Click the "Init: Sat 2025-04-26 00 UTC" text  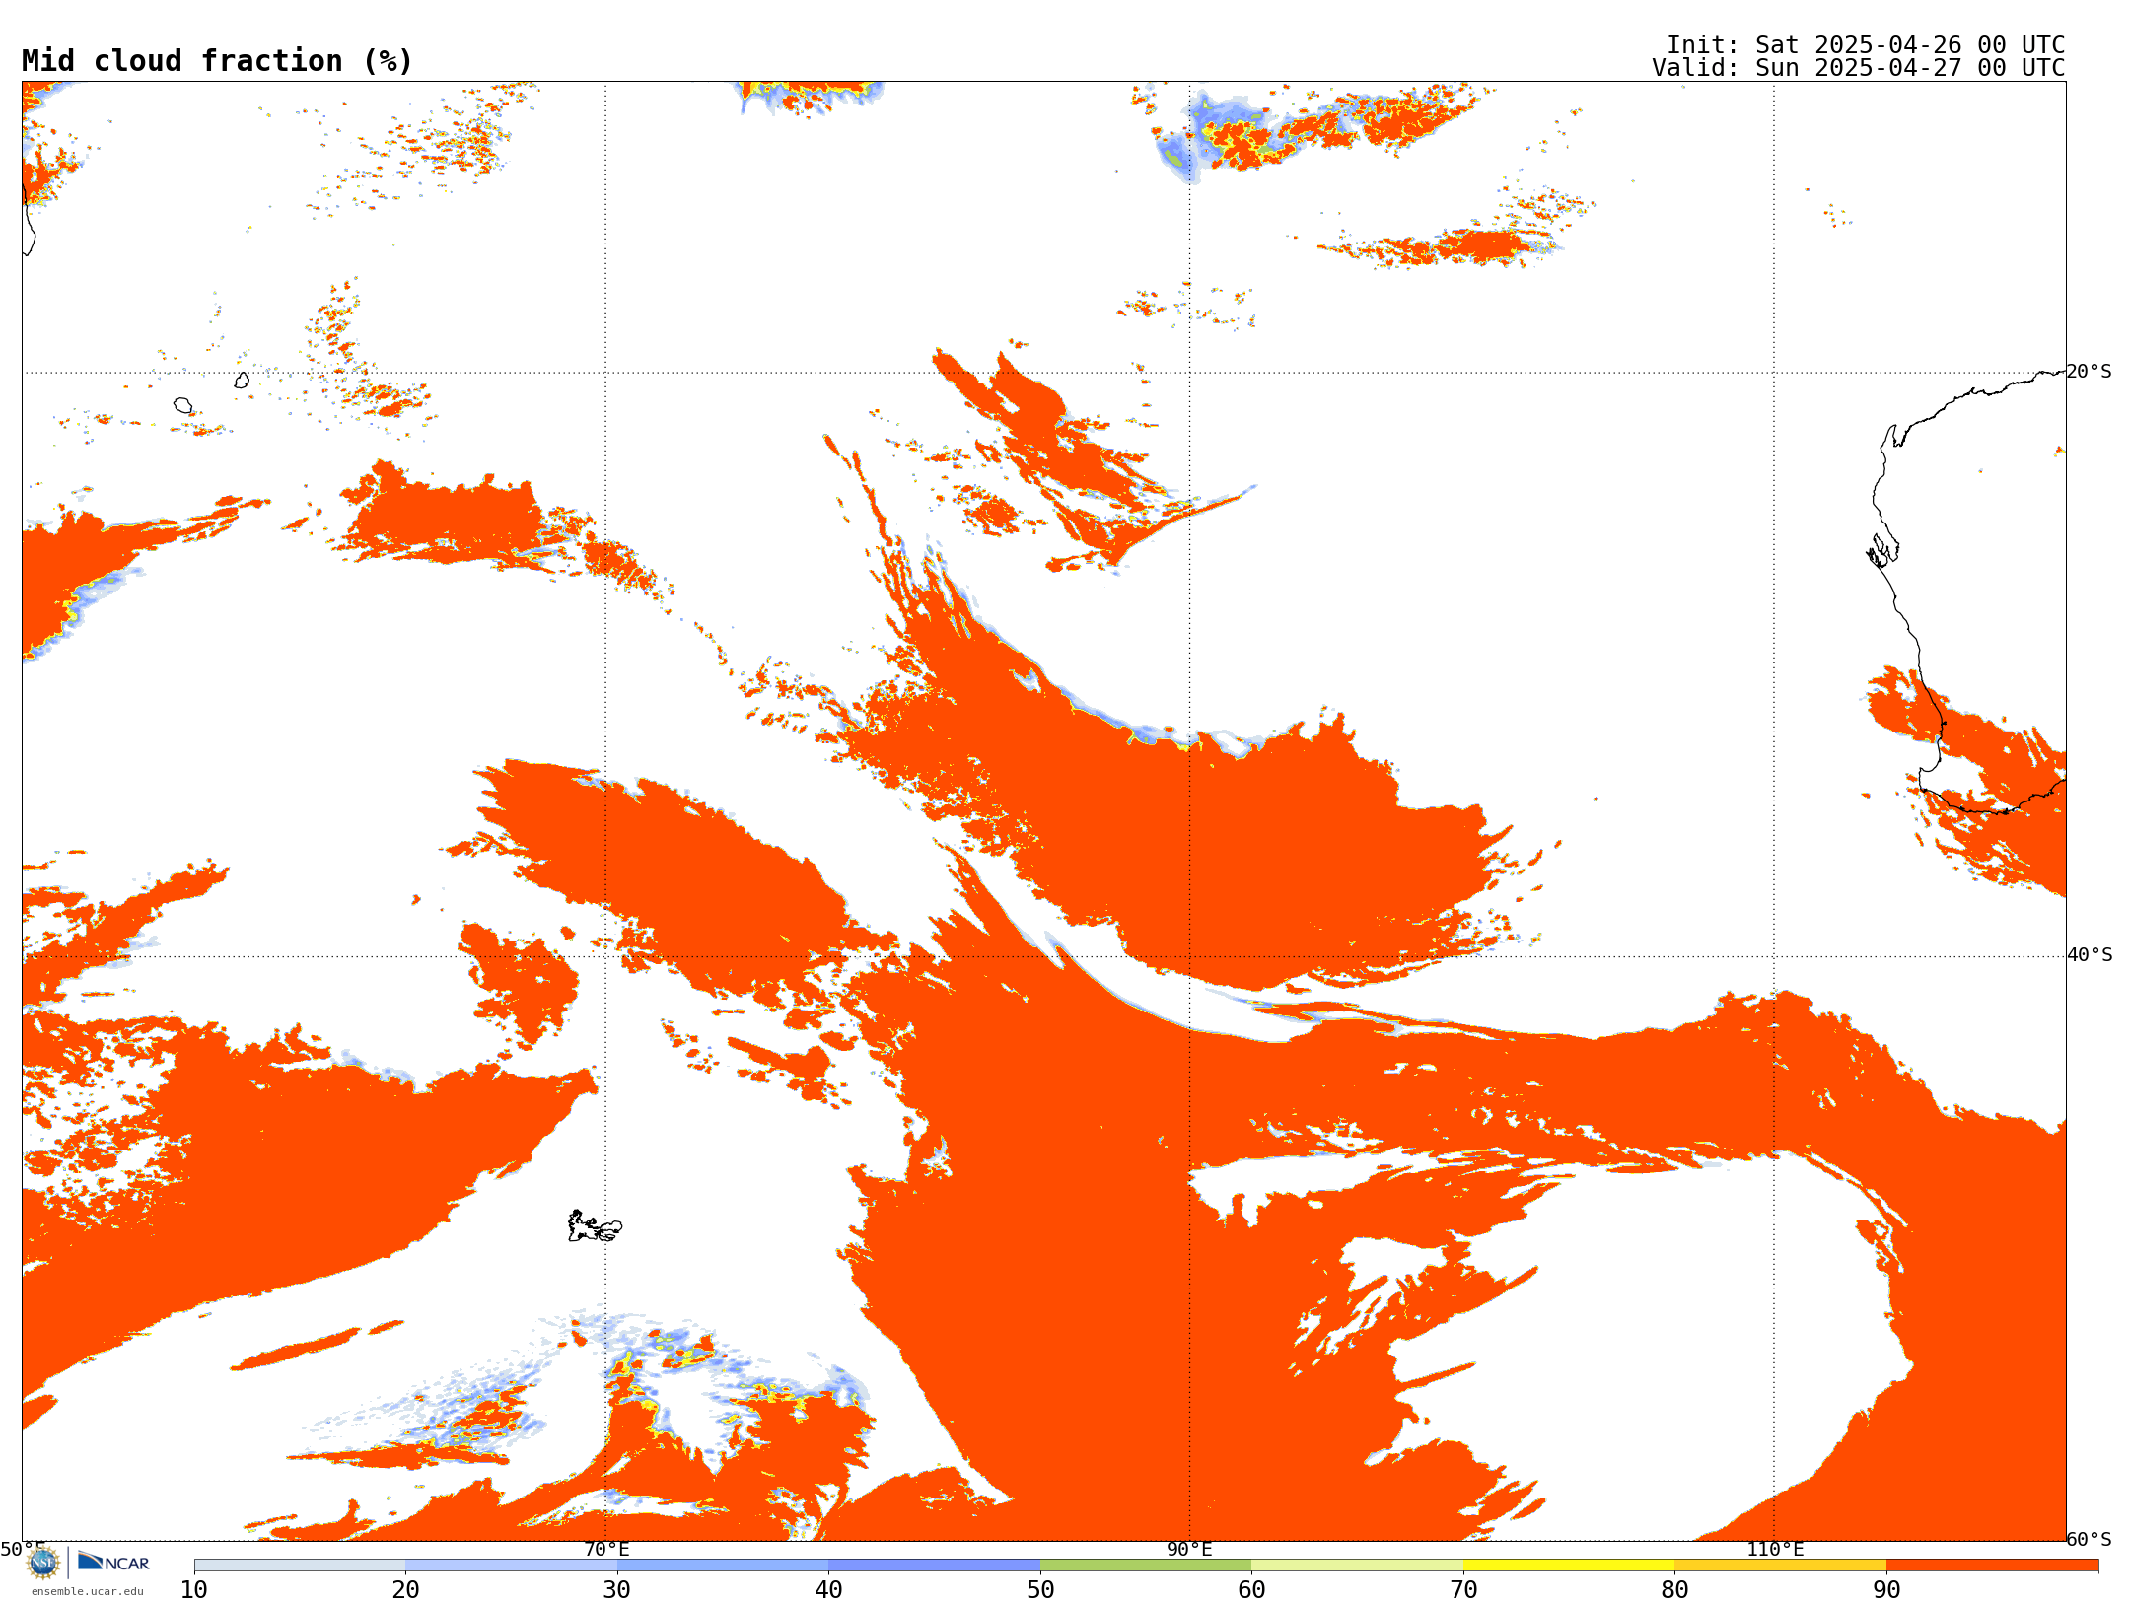tap(1865, 45)
